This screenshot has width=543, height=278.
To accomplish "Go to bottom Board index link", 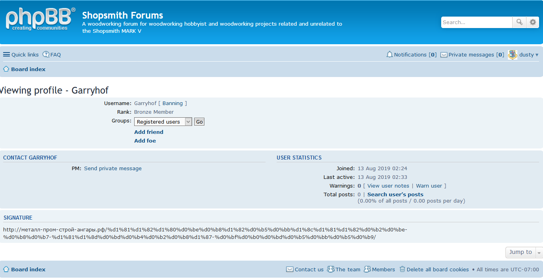I will pos(28,269).
